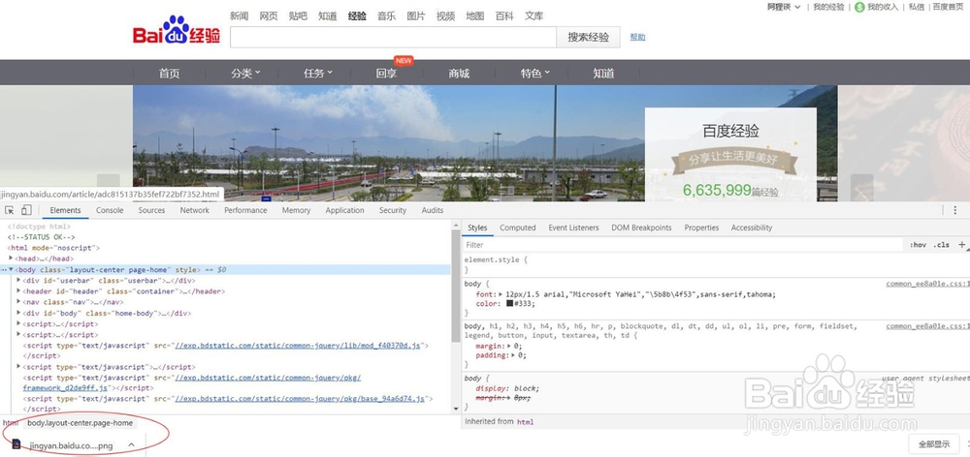Expand the head element node
Viewport: 970px width, 457px height.
pos(11,259)
